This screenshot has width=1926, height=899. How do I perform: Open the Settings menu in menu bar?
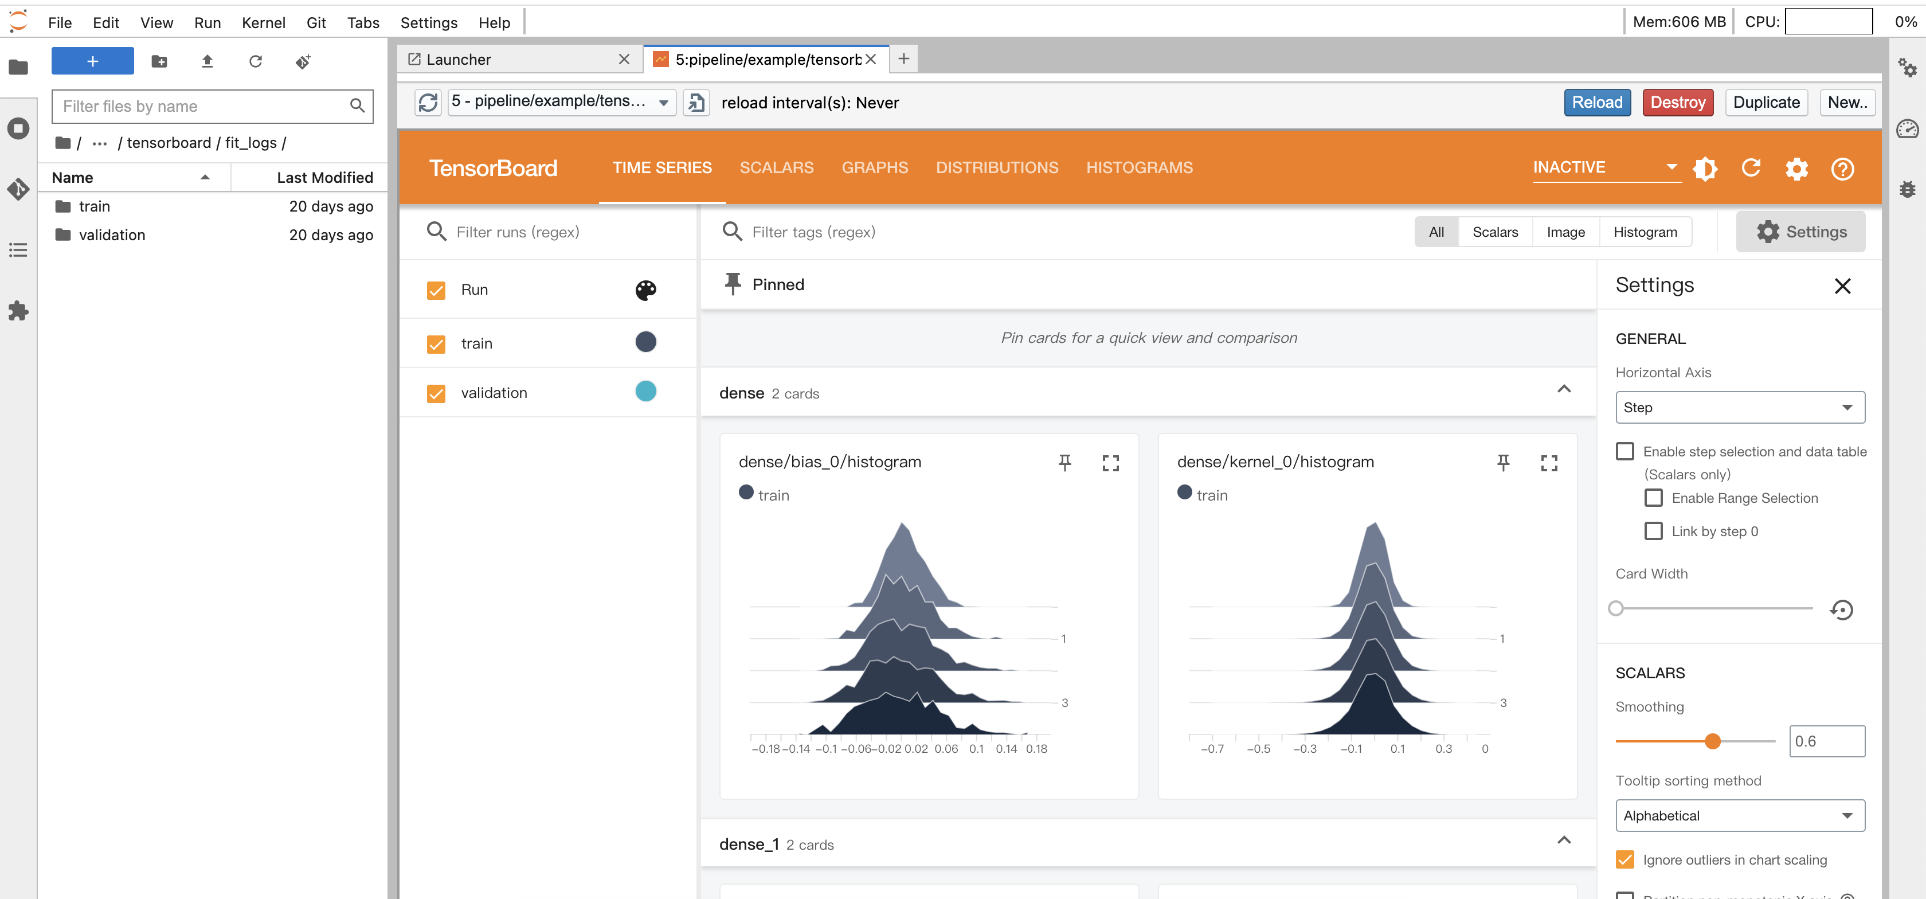click(x=428, y=22)
